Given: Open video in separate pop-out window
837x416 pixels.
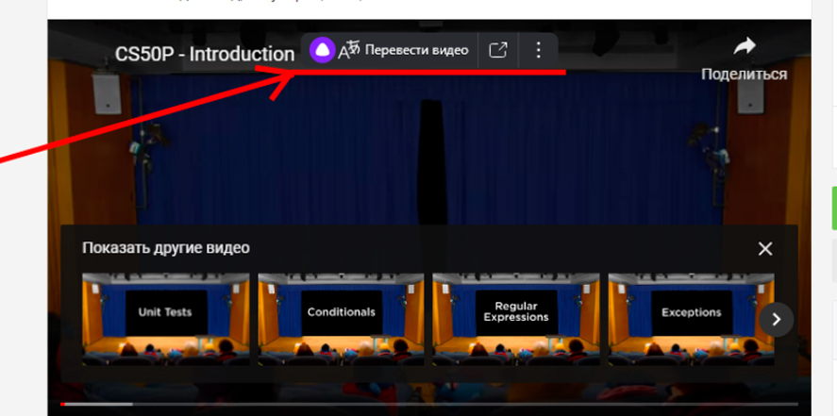Looking at the screenshot, I should (x=497, y=50).
